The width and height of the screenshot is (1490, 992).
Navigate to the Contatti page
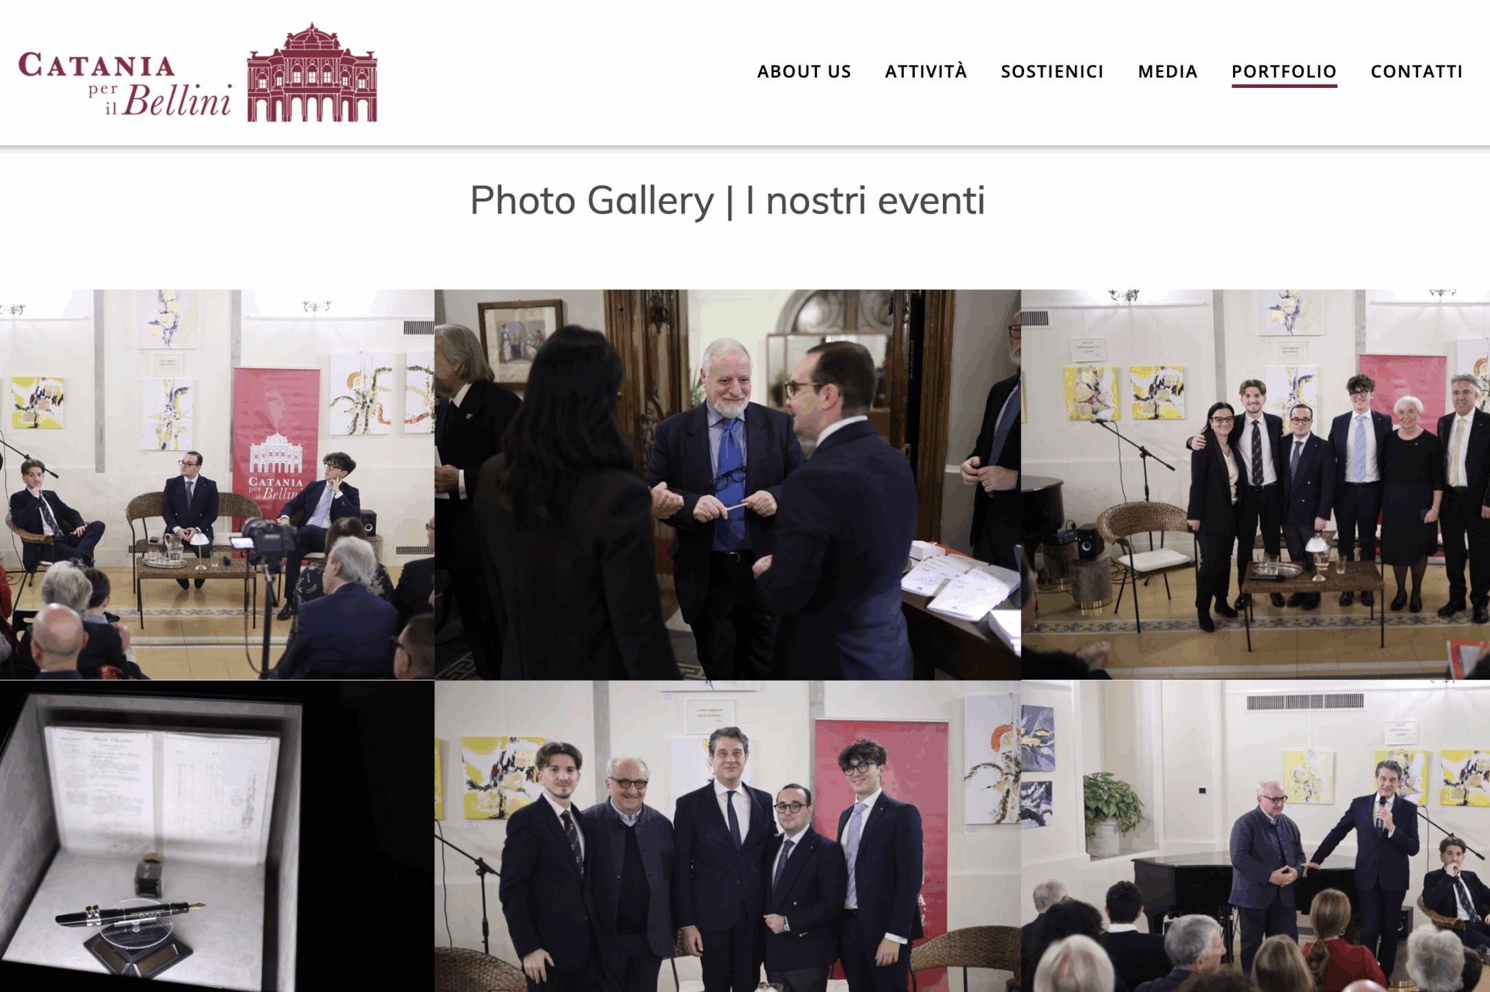1416,71
